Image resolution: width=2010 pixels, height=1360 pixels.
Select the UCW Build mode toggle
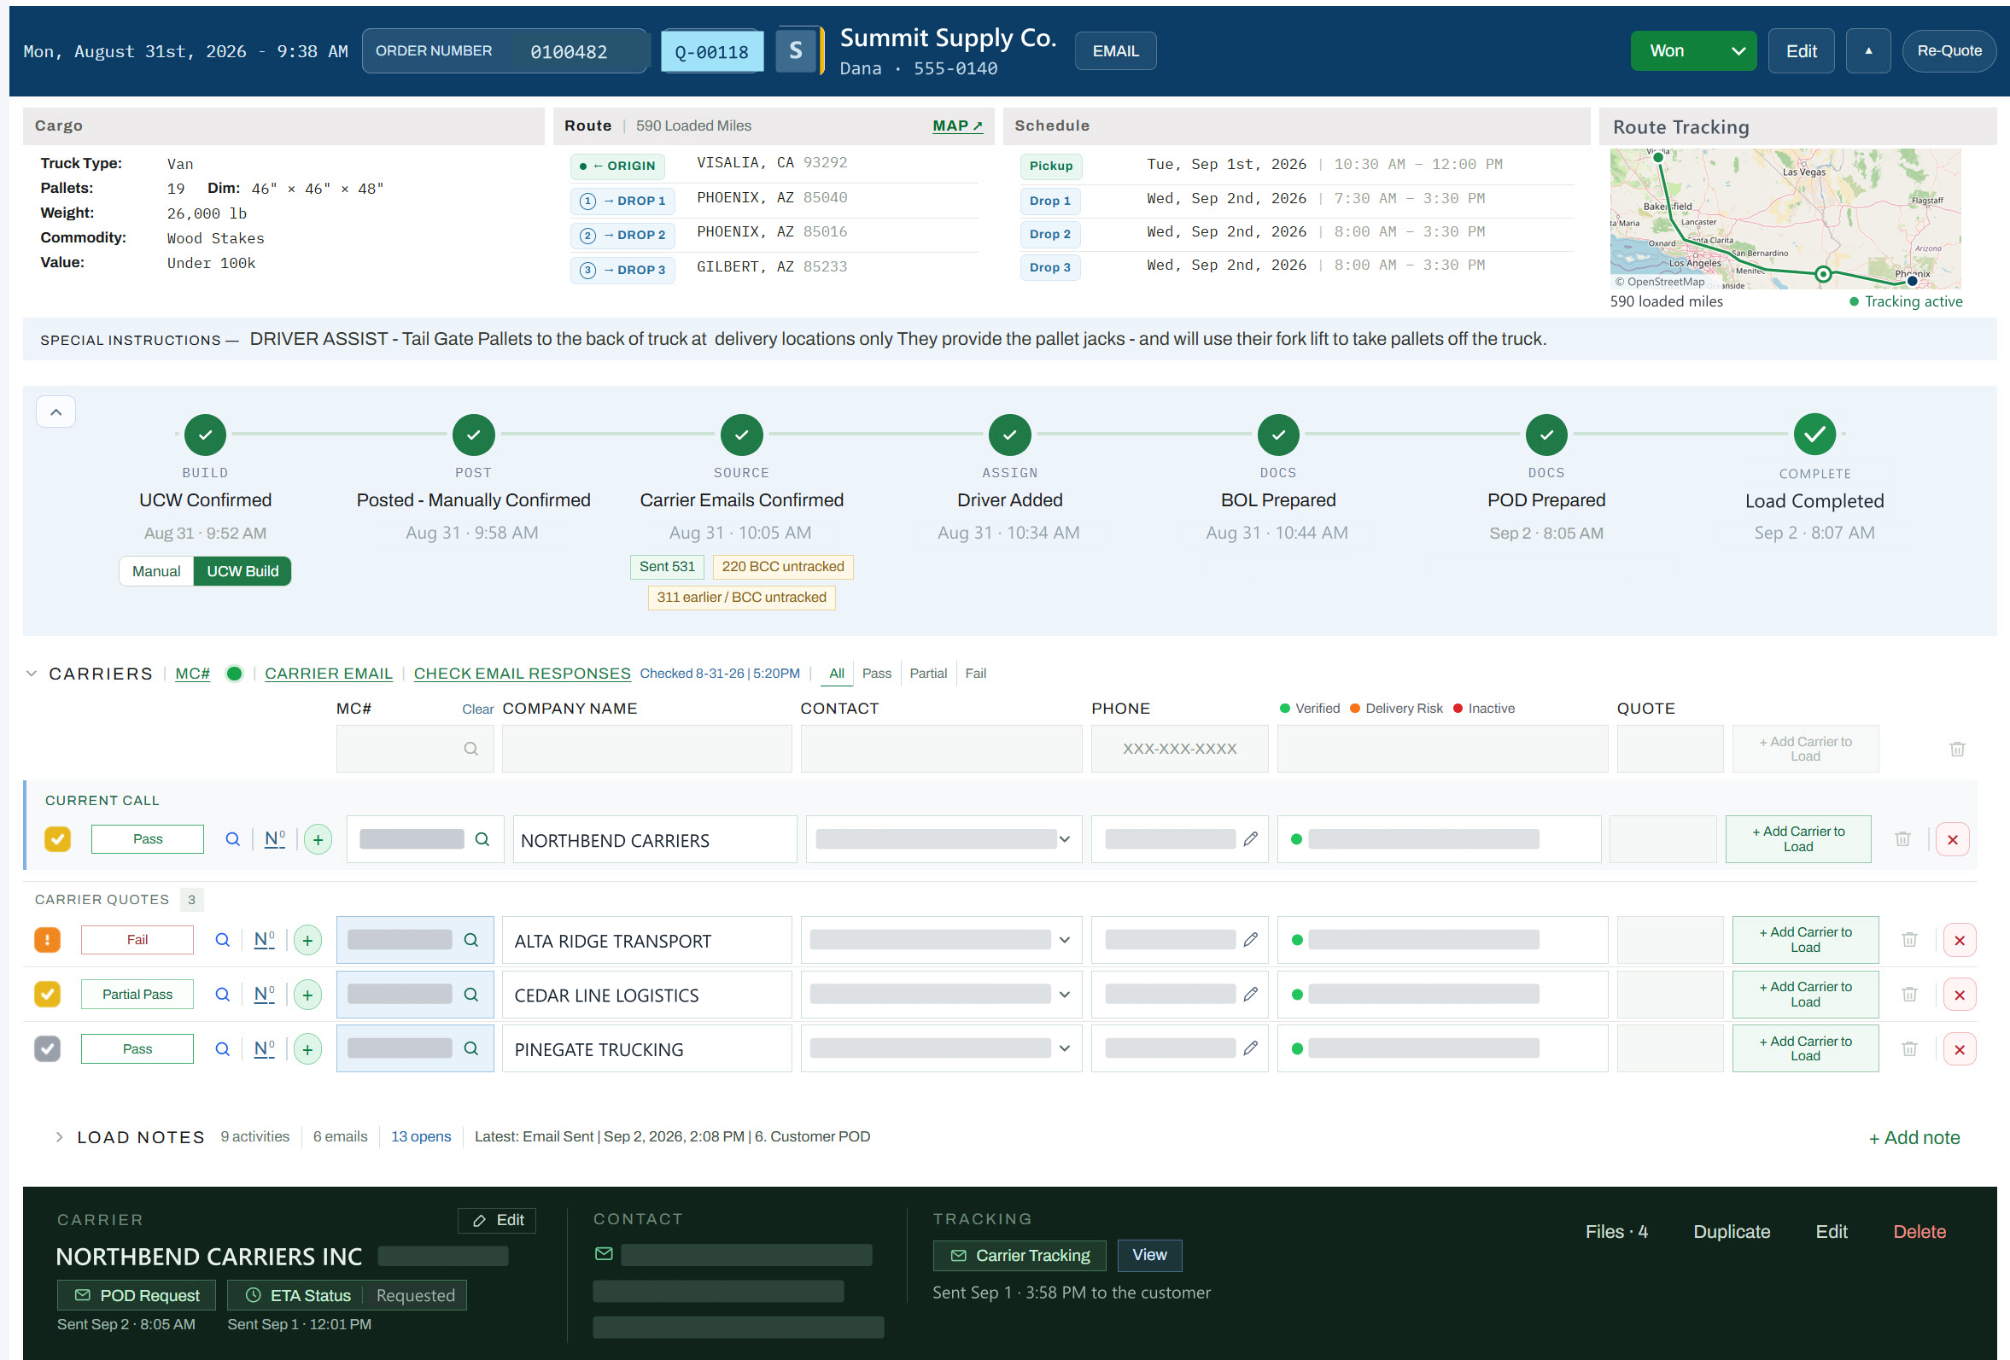[x=242, y=571]
